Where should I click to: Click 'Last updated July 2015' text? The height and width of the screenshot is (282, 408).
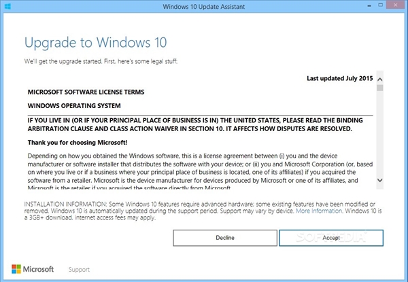pos(340,79)
